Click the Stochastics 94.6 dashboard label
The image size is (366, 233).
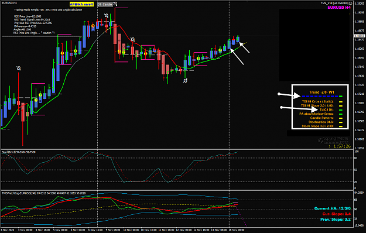click(321, 122)
